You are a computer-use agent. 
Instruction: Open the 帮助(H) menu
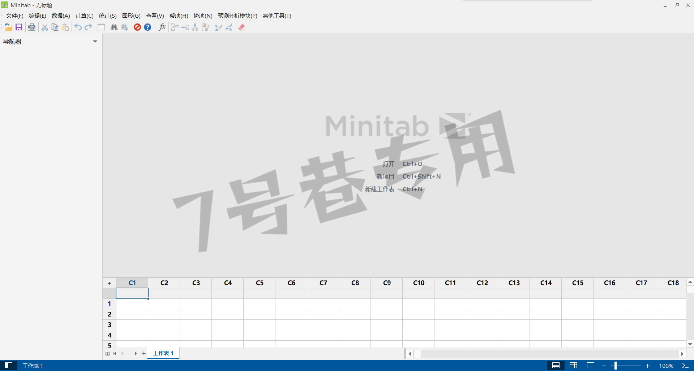[x=179, y=16]
